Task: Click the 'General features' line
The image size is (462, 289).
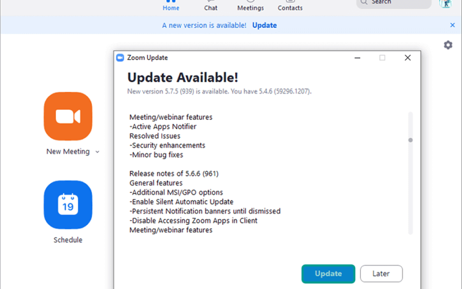Action: point(156,183)
